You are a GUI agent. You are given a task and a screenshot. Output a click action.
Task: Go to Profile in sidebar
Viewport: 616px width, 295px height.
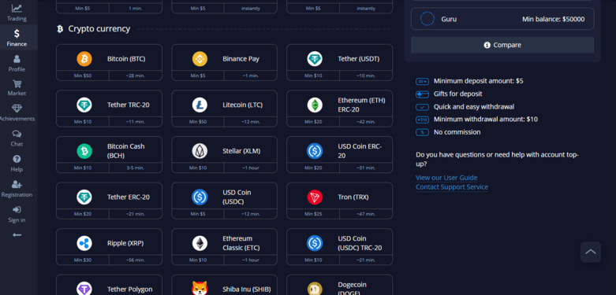17,64
